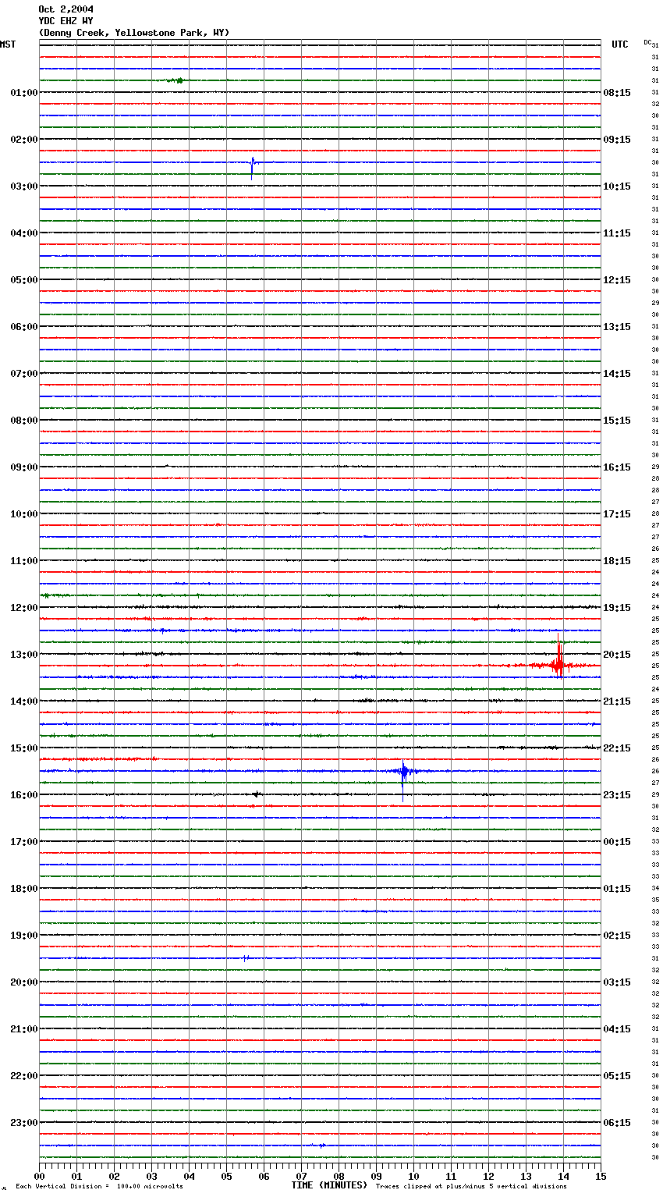Click the '19:00' MST hour label
Image resolution: width=663 pixels, height=1197 pixels.
coord(23,936)
